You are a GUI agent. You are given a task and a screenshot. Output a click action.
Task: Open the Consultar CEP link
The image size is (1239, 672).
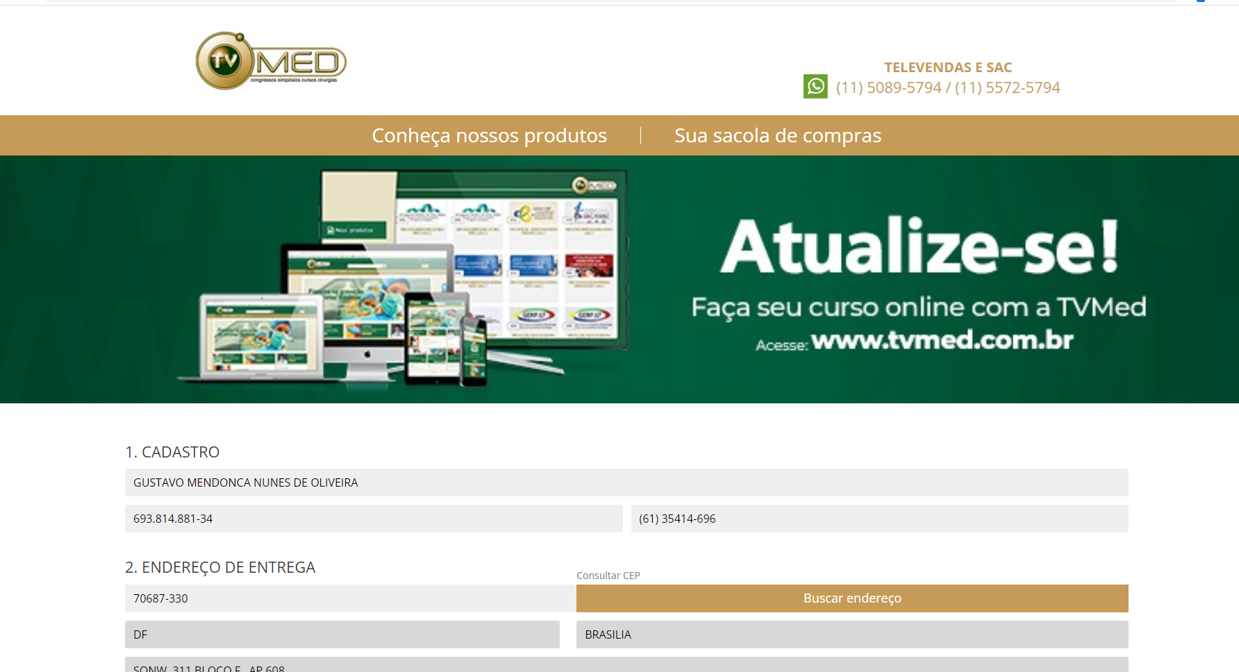608,576
